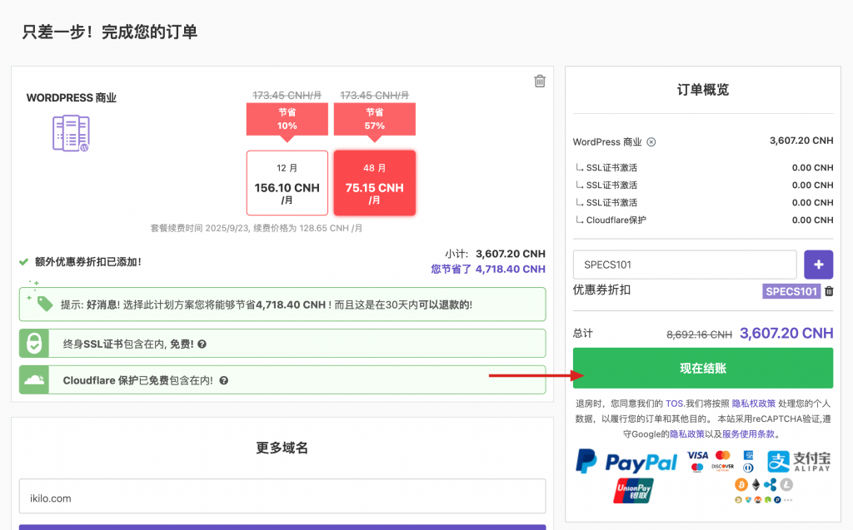The image size is (853, 530).
Task: Select the Alipay payment logo
Action: click(799, 462)
